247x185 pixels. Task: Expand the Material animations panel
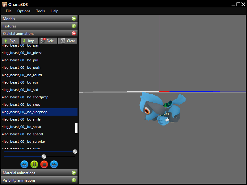coord(73,173)
